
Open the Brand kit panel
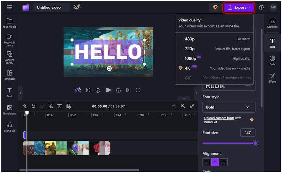pos(9,127)
